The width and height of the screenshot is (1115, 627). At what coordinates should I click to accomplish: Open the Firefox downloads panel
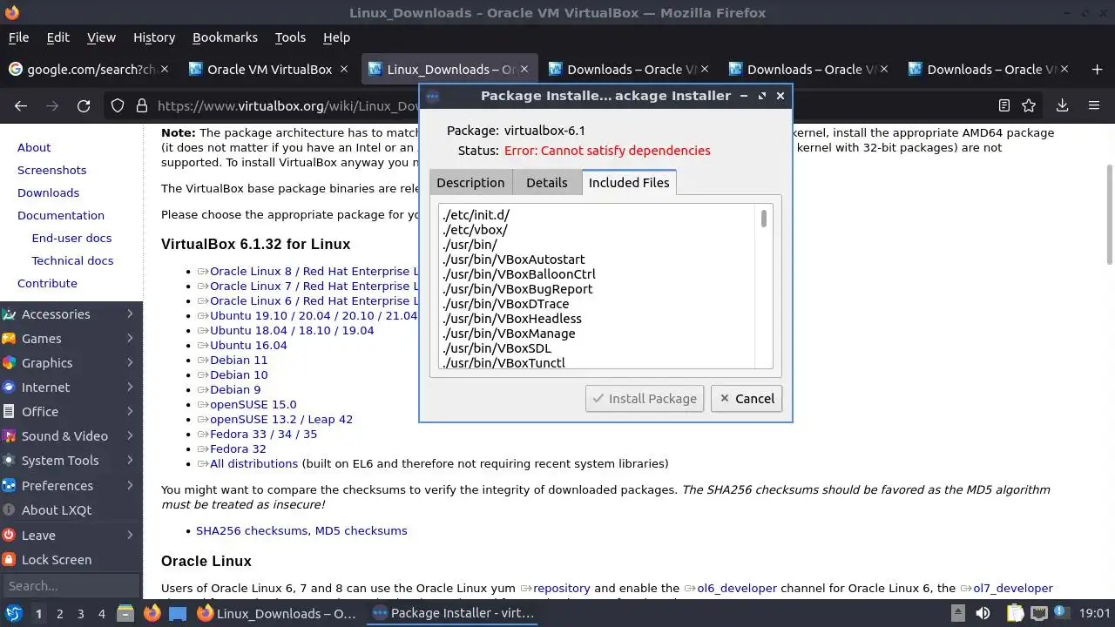coord(1062,105)
